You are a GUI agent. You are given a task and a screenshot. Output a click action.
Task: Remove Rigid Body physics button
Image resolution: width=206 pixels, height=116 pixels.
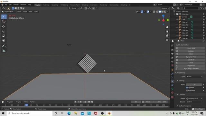pyautogui.click(x=190, y=66)
